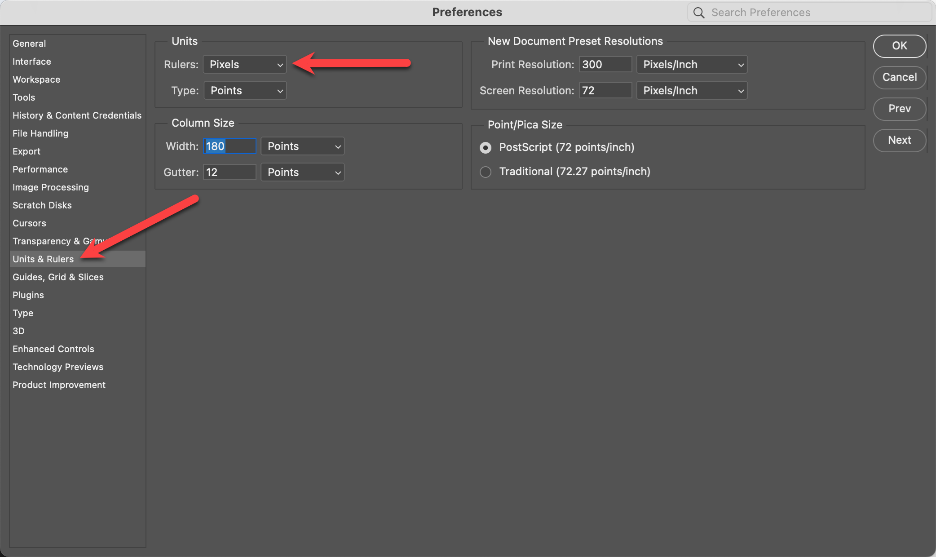
Task: Expand the Gutter units dropdown
Action: click(x=302, y=172)
